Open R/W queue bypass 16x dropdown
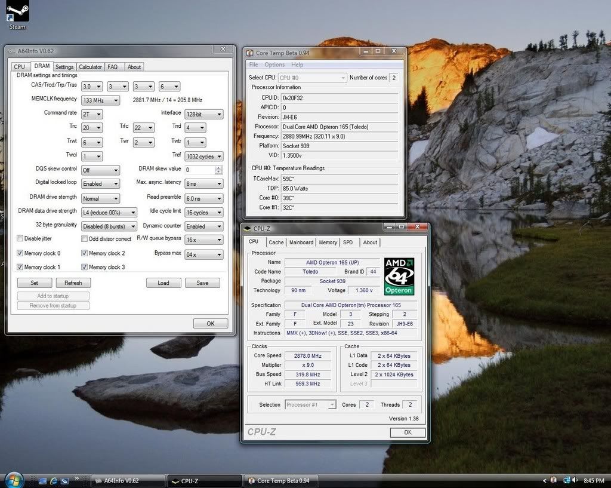This screenshot has width=611, height=488. (x=204, y=240)
